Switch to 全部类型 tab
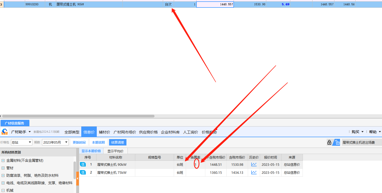 click(x=72, y=132)
